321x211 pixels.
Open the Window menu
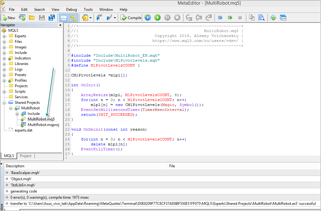coord(106,10)
